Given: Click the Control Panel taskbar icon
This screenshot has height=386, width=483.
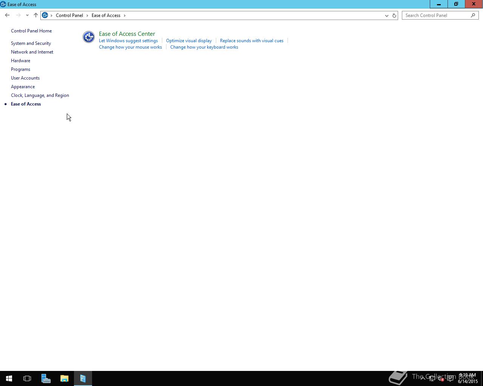Looking at the screenshot, I should click(x=83, y=378).
